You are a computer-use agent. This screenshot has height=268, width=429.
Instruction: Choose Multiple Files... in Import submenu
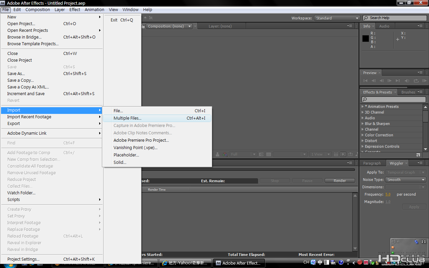157,118
